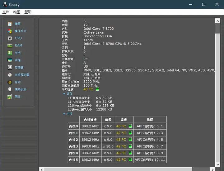The image size is (224, 171).
Task: Click the 100 MHz bus speed value
Action: [x=91, y=85]
